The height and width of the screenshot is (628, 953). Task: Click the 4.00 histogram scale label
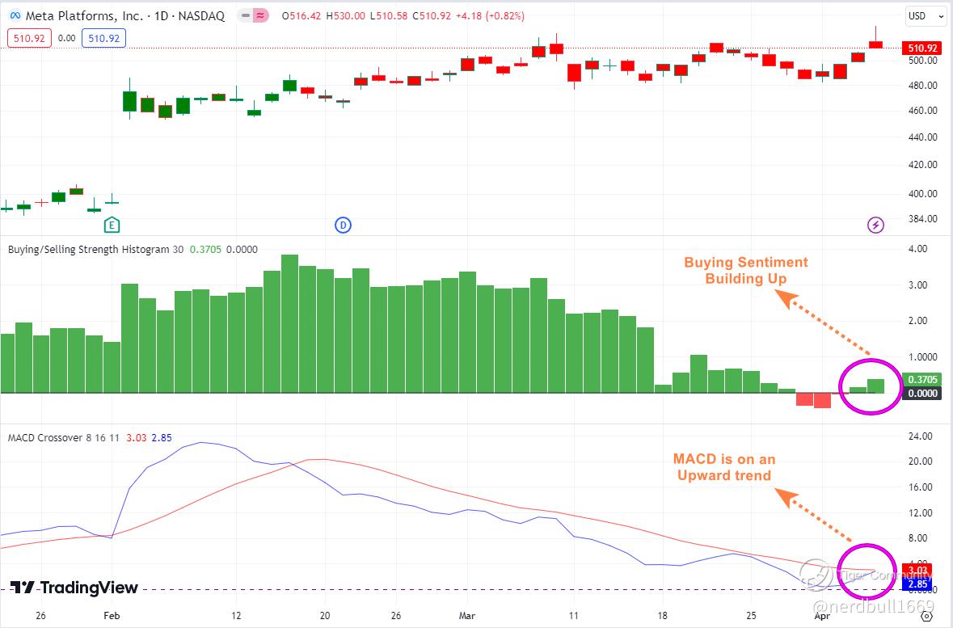point(917,249)
